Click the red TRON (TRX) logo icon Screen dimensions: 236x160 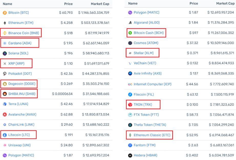point(130,105)
